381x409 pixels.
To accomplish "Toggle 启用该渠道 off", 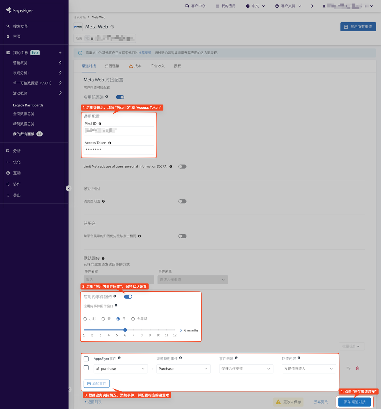I will point(120,97).
